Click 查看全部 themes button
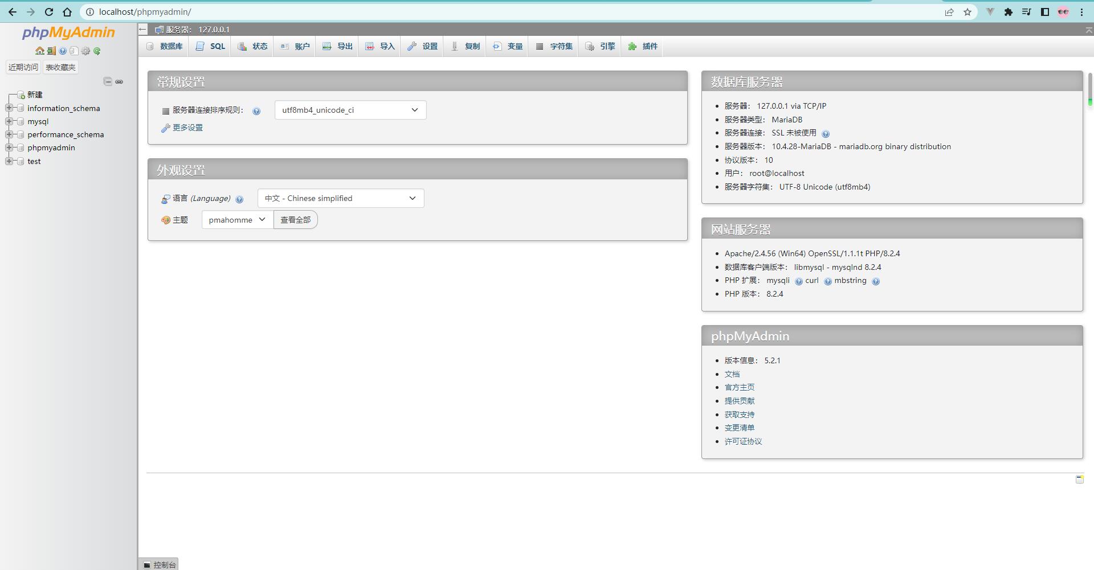The image size is (1094, 570). (296, 220)
